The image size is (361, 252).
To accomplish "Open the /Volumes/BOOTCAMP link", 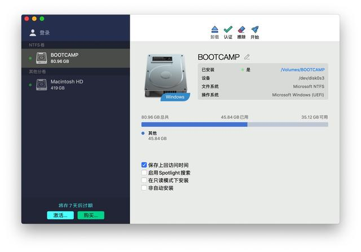I will pos(302,70).
